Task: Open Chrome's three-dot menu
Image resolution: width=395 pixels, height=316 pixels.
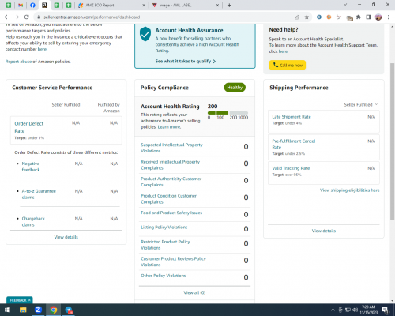Action: [388, 17]
